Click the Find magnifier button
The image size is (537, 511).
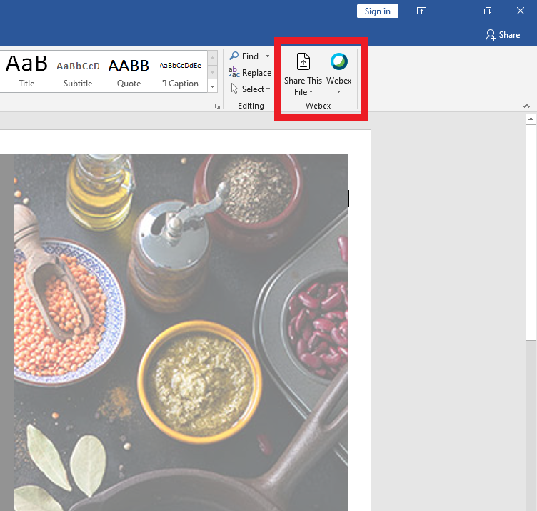point(244,56)
